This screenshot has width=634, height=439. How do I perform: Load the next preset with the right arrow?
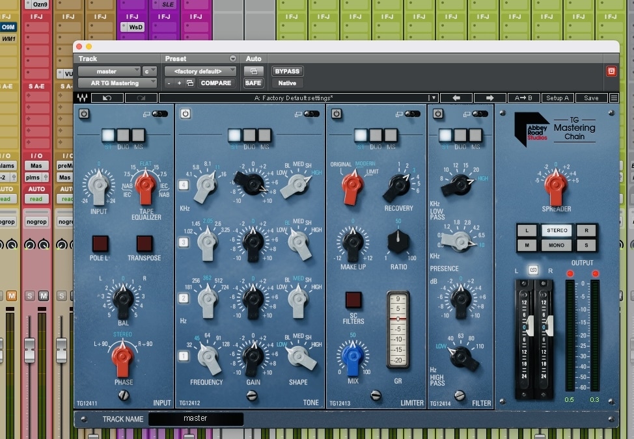[x=489, y=98]
